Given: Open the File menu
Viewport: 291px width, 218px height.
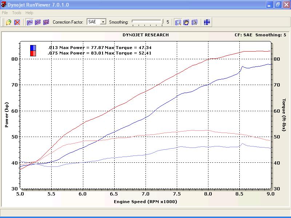Looking at the screenshot, I should coord(5,13).
